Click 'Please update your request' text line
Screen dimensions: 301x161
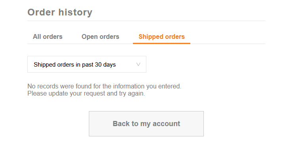pos(86,94)
